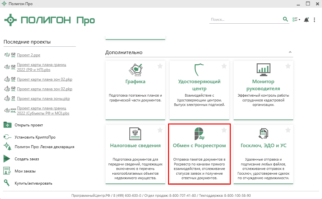Viewport: 322px width, 199px height.
Task: Click Установить КриптоПро in sidebar
Action: point(35,137)
